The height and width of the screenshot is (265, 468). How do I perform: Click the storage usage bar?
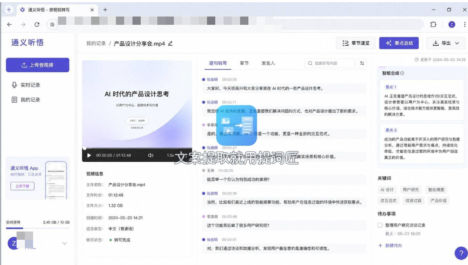pyautogui.click(x=37, y=228)
